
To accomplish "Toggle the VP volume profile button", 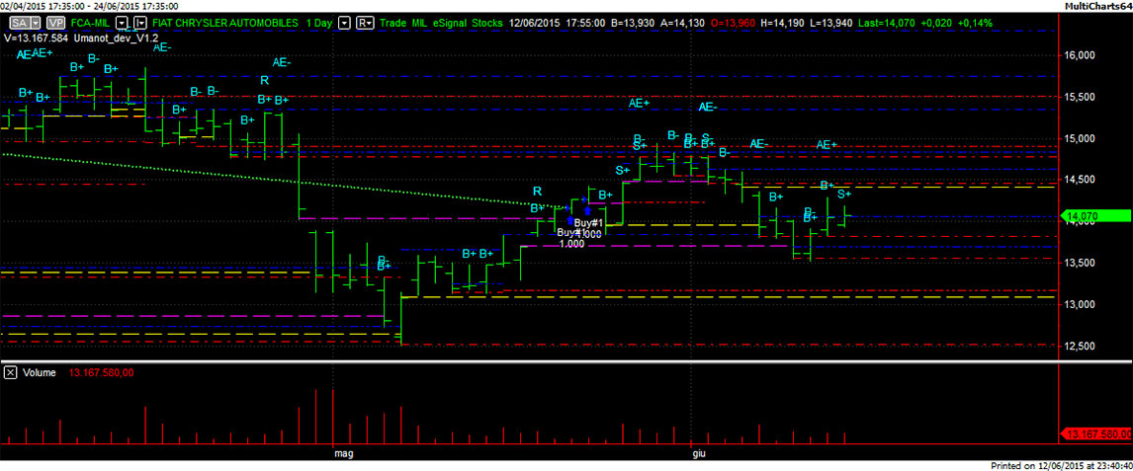I will 55,22.
